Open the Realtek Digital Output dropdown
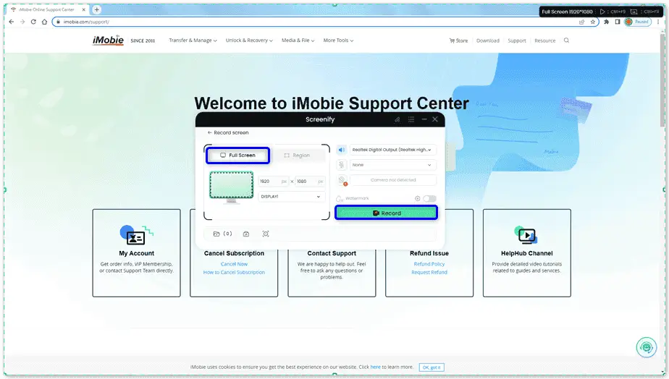Image resolution: width=669 pixels, height=379 pixels. point(393,150)
